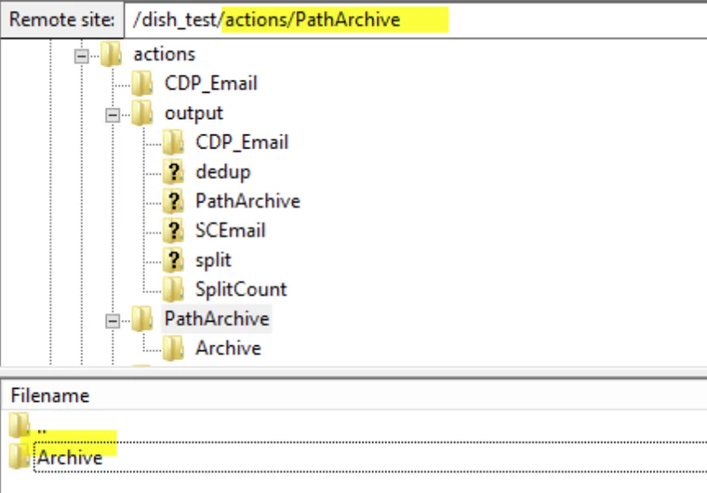Select the split item in tree
The image size is (707, 493).
[213, 260]
